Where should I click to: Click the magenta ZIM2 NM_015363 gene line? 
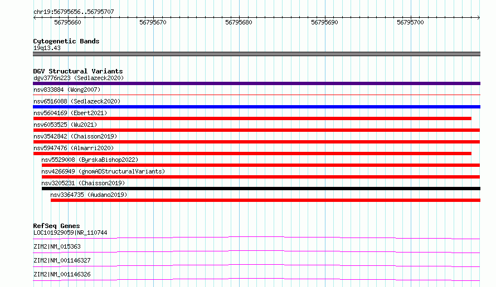pyautogui.click(x=256, y=251)
